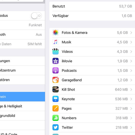Select the highlighted Allgemein sidebar item
Image resolution: width=135 pixels, height=135 pixels.
22,97
